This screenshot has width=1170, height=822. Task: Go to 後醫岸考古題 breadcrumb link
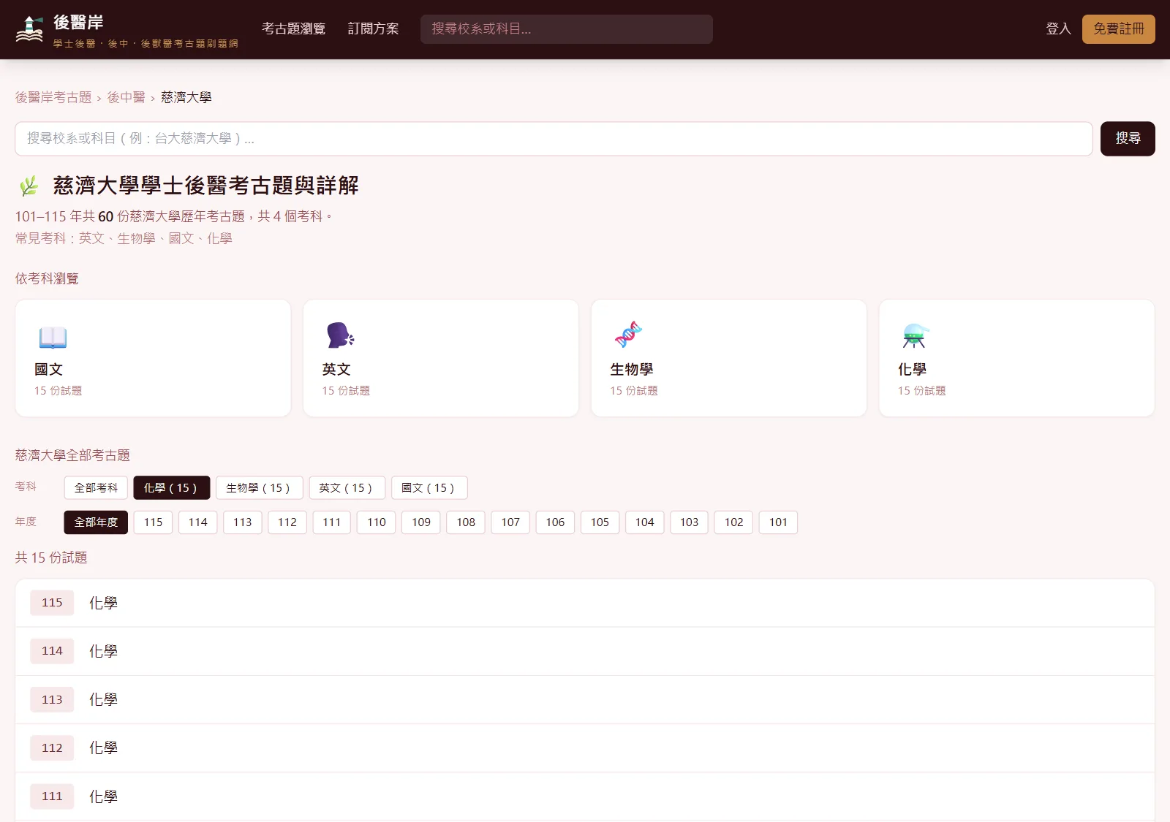pyautogui.click(x=53, y=97)
